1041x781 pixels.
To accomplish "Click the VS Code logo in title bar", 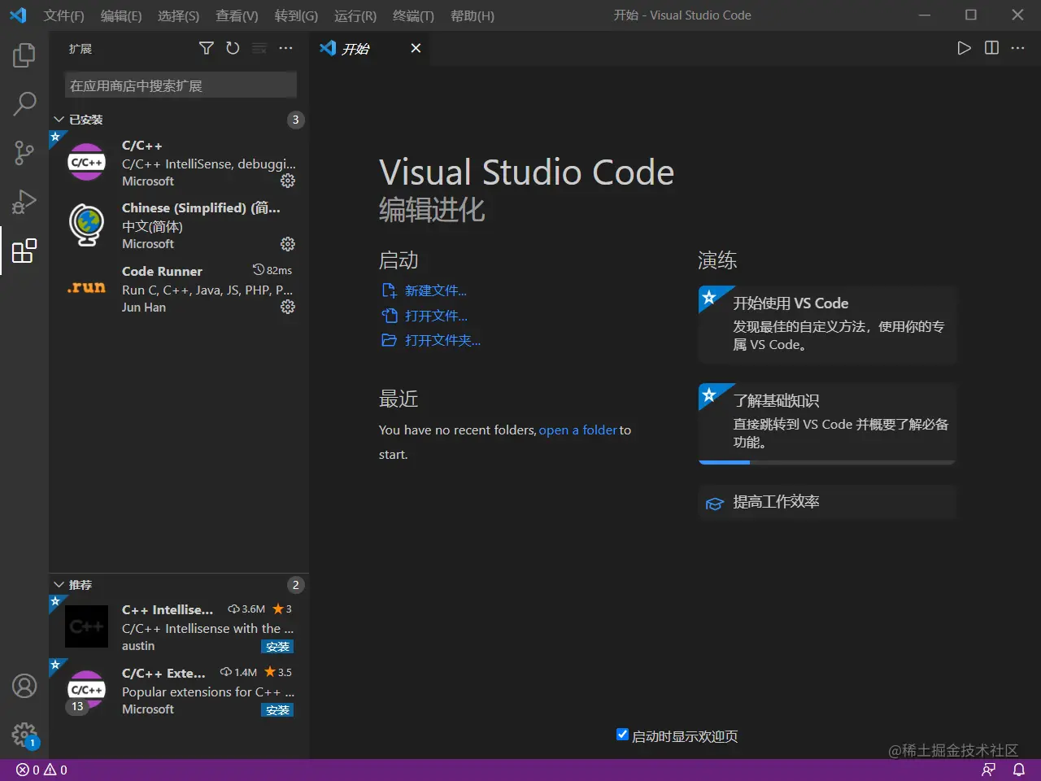I will 18,15.
